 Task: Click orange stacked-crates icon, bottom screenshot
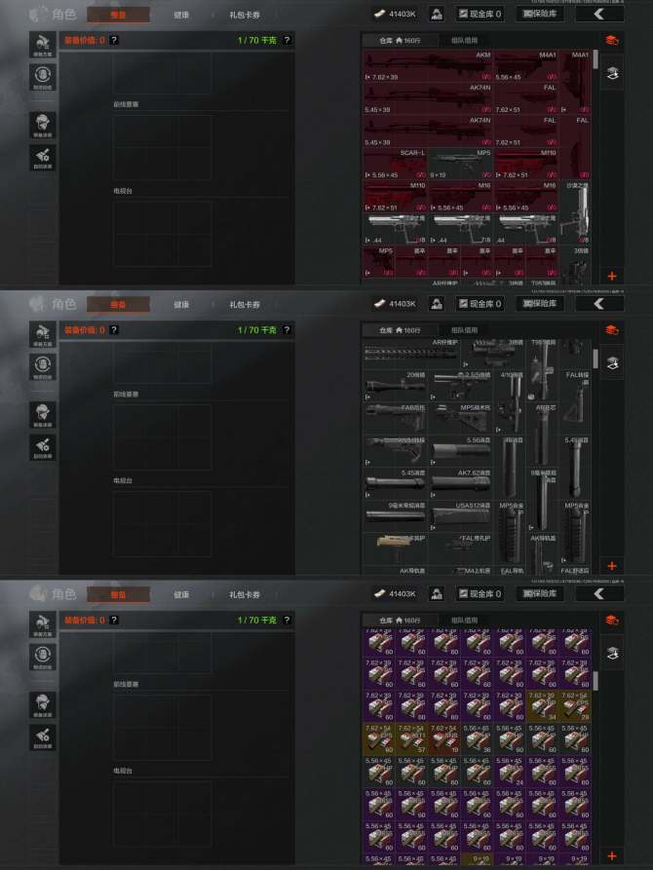pos(612,621)
